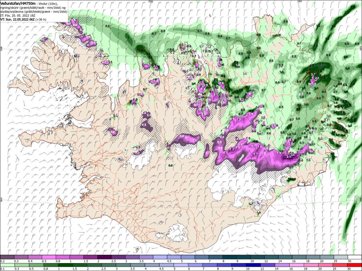362x271 pixels.
Task: Click the 'Veðurstofan/HM750m' title text
Action: tap(18, 3)
